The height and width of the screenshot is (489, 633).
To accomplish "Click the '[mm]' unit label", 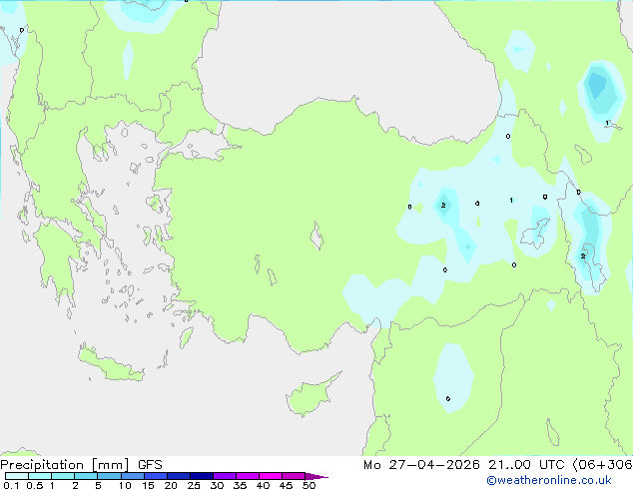I will click(111, 465).
